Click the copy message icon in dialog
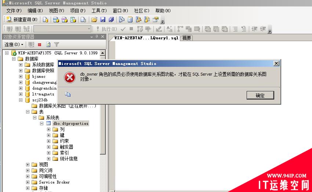Image resolution: width=312 pixels, height=192 pixels. click(x=68, y=94)
